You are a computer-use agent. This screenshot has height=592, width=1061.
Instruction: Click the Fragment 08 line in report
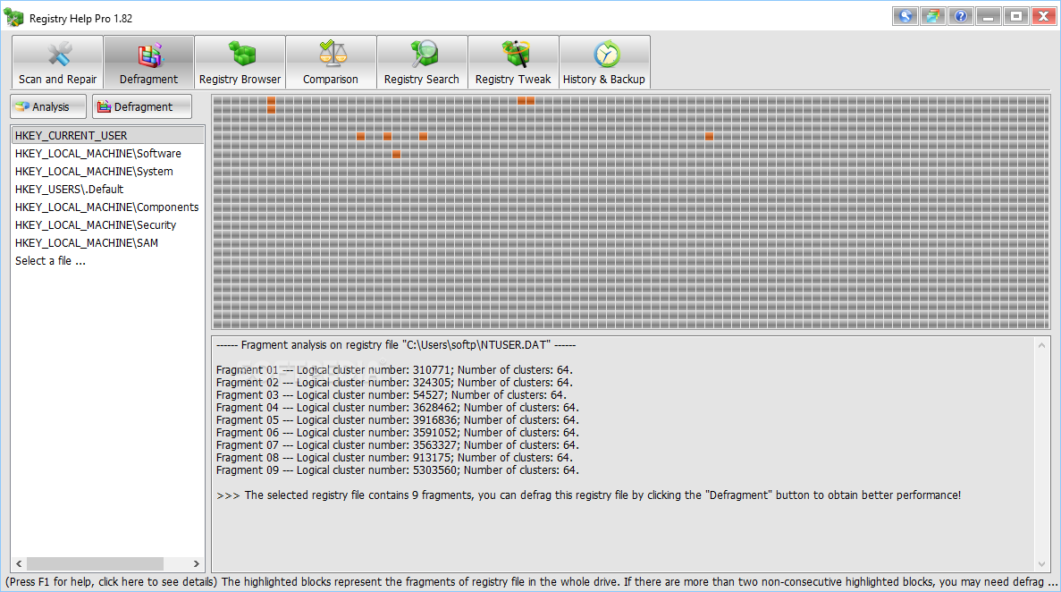[x=394, y=458]
